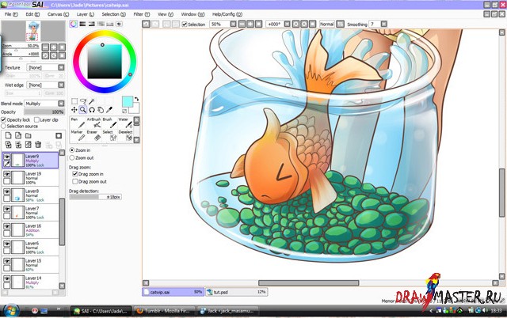Open the rotation angle dropdown
507x318 pixels.
point(287,25)
